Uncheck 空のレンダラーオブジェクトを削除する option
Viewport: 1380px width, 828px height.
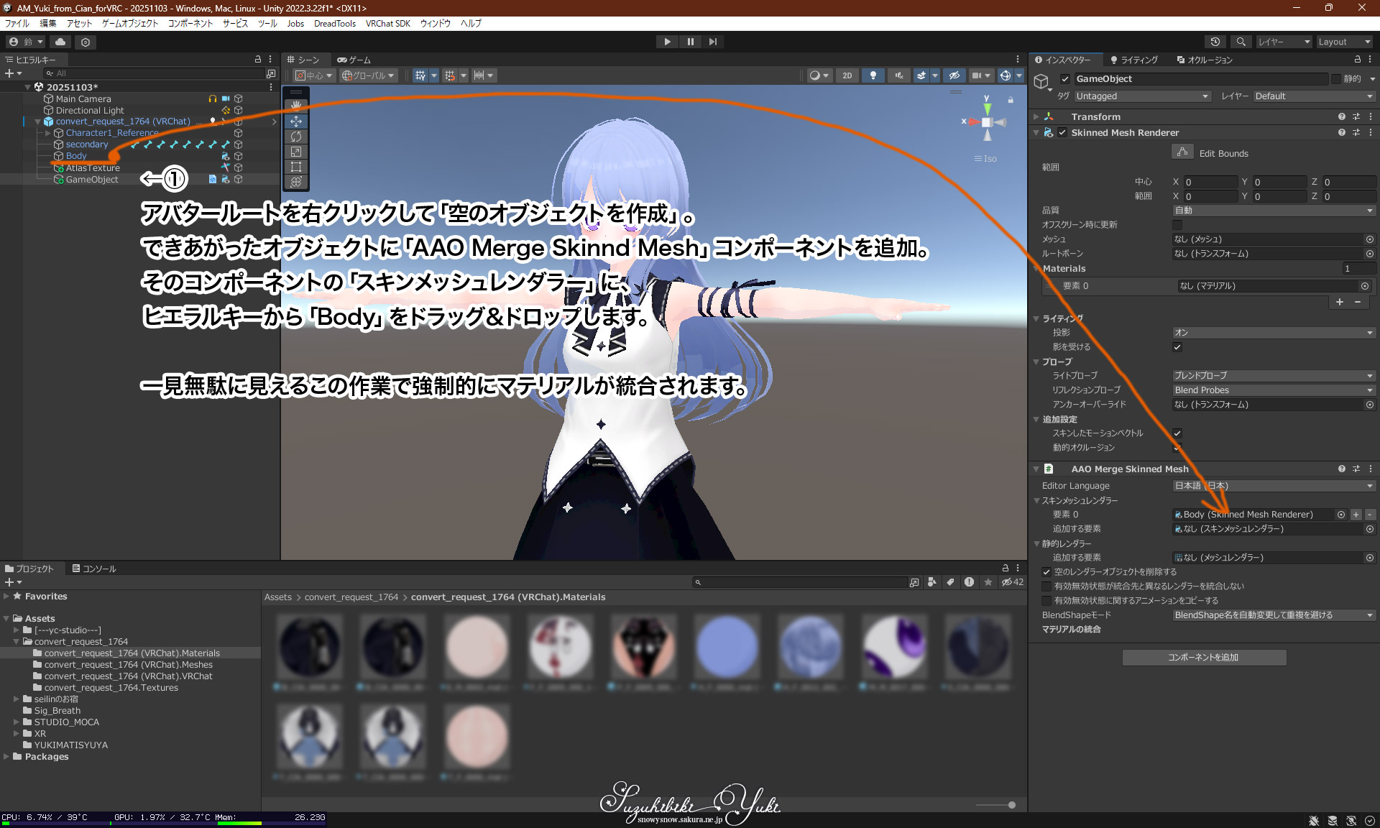pos(1046,572)
